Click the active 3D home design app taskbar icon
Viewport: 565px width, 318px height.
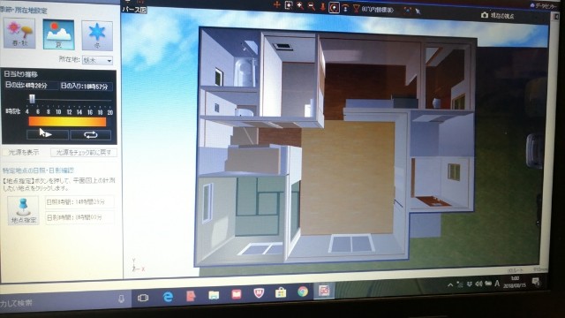324,291
